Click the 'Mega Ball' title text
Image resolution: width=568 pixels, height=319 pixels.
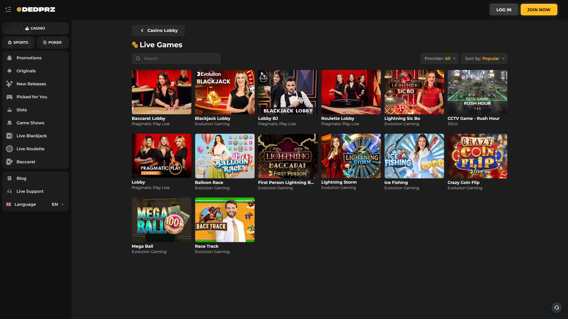pyautogui.click(x=142, y=246)
